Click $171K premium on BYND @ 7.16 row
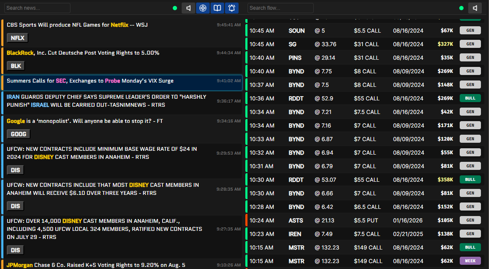The image size is (489, 269). pos(445,125)
